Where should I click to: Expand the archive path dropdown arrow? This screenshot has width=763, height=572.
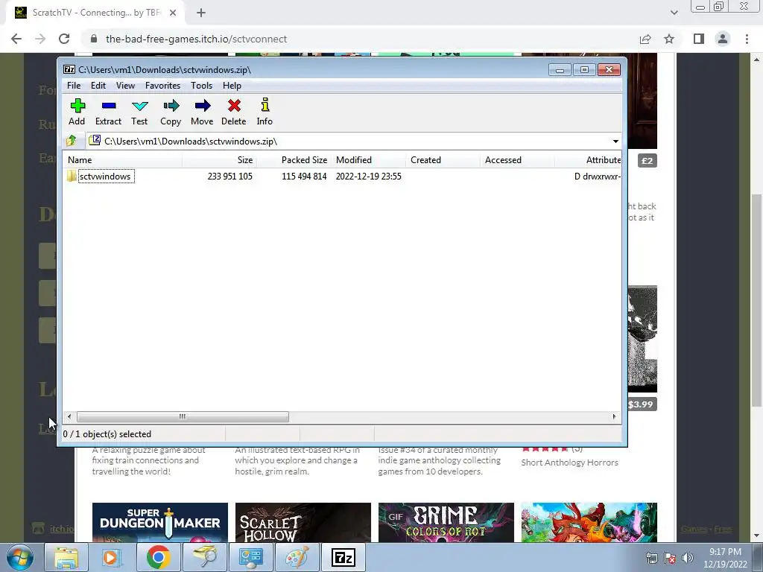pyautogui.click(x=615, y=142)
